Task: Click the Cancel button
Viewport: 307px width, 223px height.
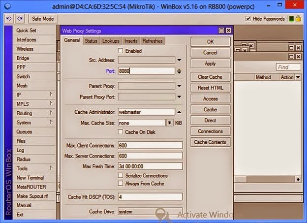Action: click(x=211, y=53)
